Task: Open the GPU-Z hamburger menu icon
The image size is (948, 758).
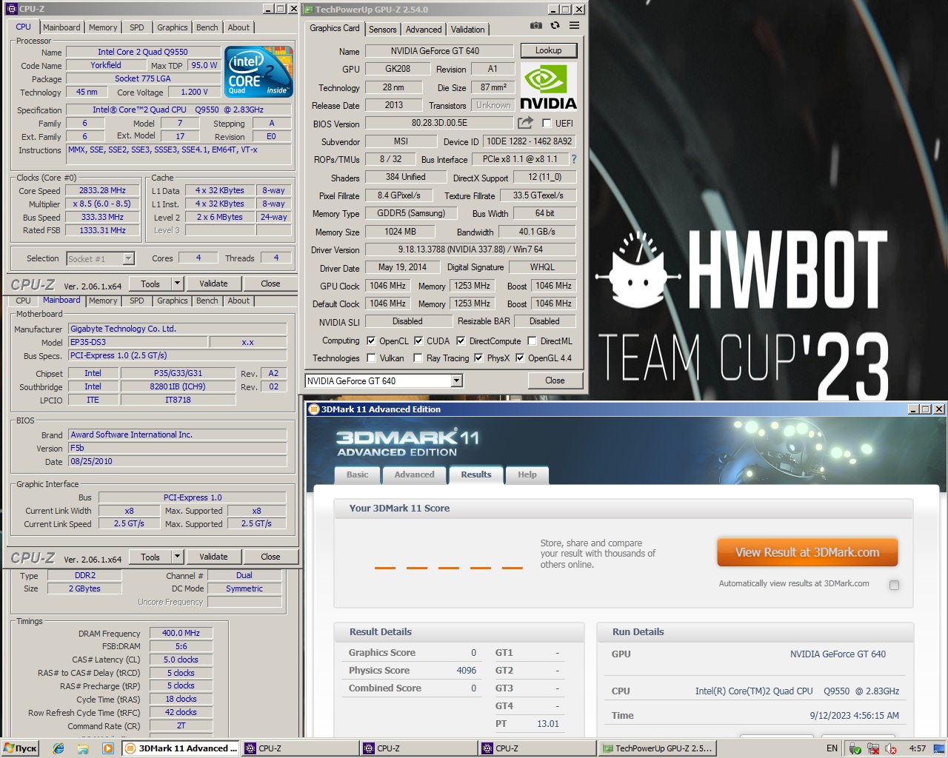Action: 574,26
